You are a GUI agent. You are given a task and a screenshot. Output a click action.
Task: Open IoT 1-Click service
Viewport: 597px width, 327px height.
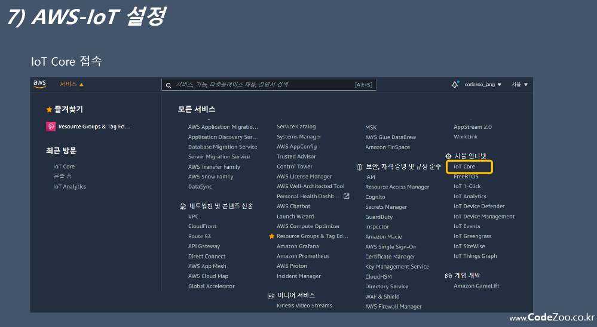click(x=467, y=186)
